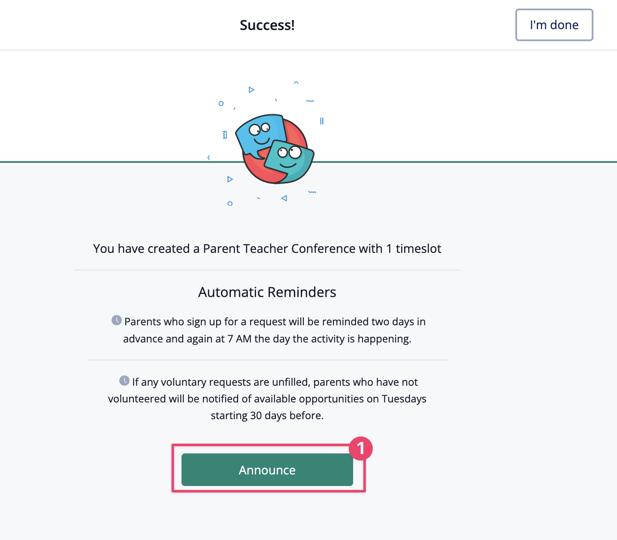Click the blue triangle confetti above the mascots
617x540 pixels.
pos(251,90)
